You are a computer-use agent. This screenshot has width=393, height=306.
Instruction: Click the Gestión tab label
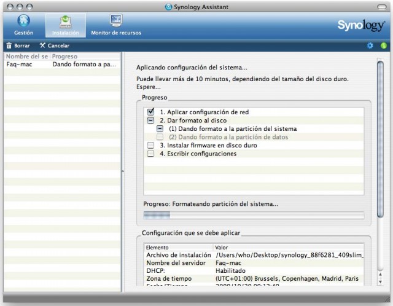click(23, 33)
